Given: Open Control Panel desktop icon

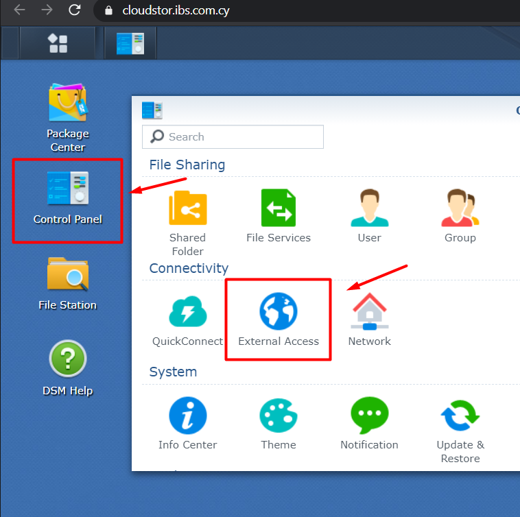Looking at the screenshot, I should tap(68, 198).
